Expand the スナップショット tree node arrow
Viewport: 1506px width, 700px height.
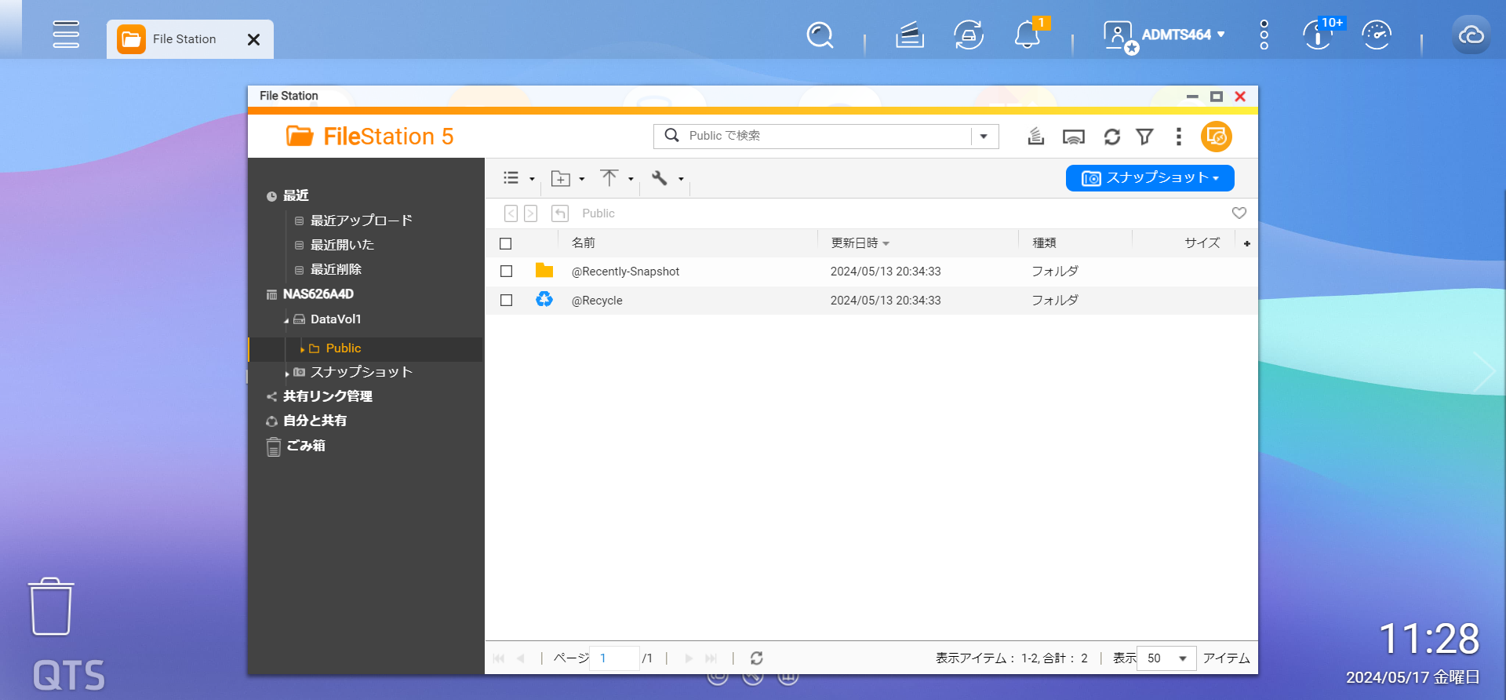[287, 374]
